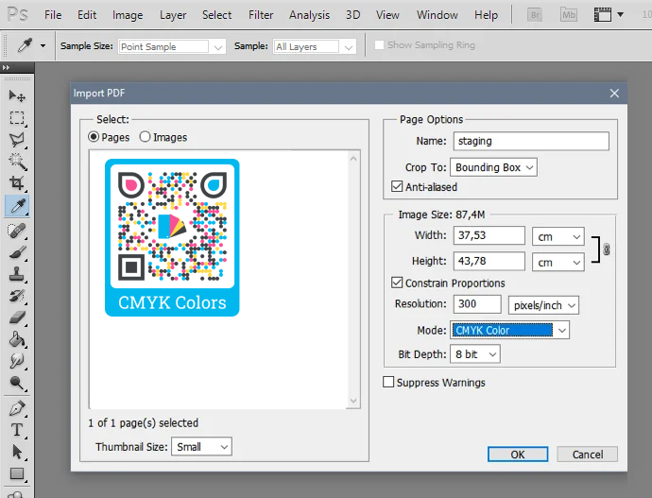Screen dimensions: 652x498
Task: Toggle Show Sampling Ring checkbox
Action: click(x=379, y=44)
